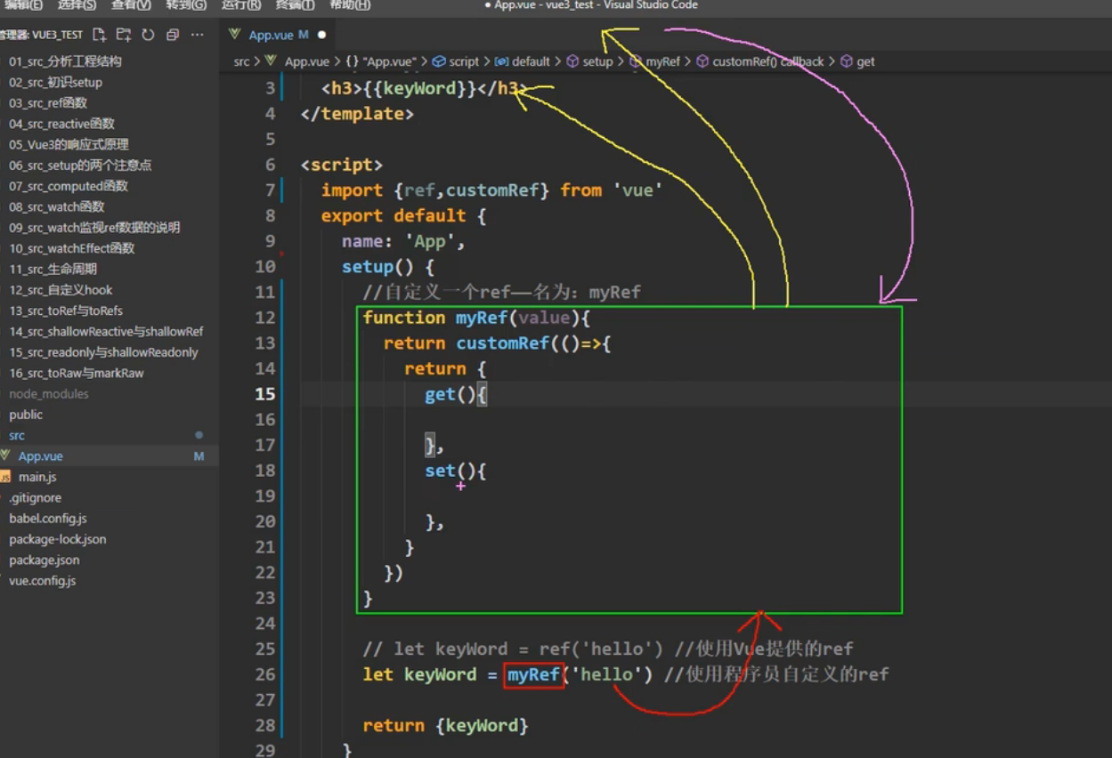
Task: Click the Vue logo icon on the App.vue tab
Action: 235,35
